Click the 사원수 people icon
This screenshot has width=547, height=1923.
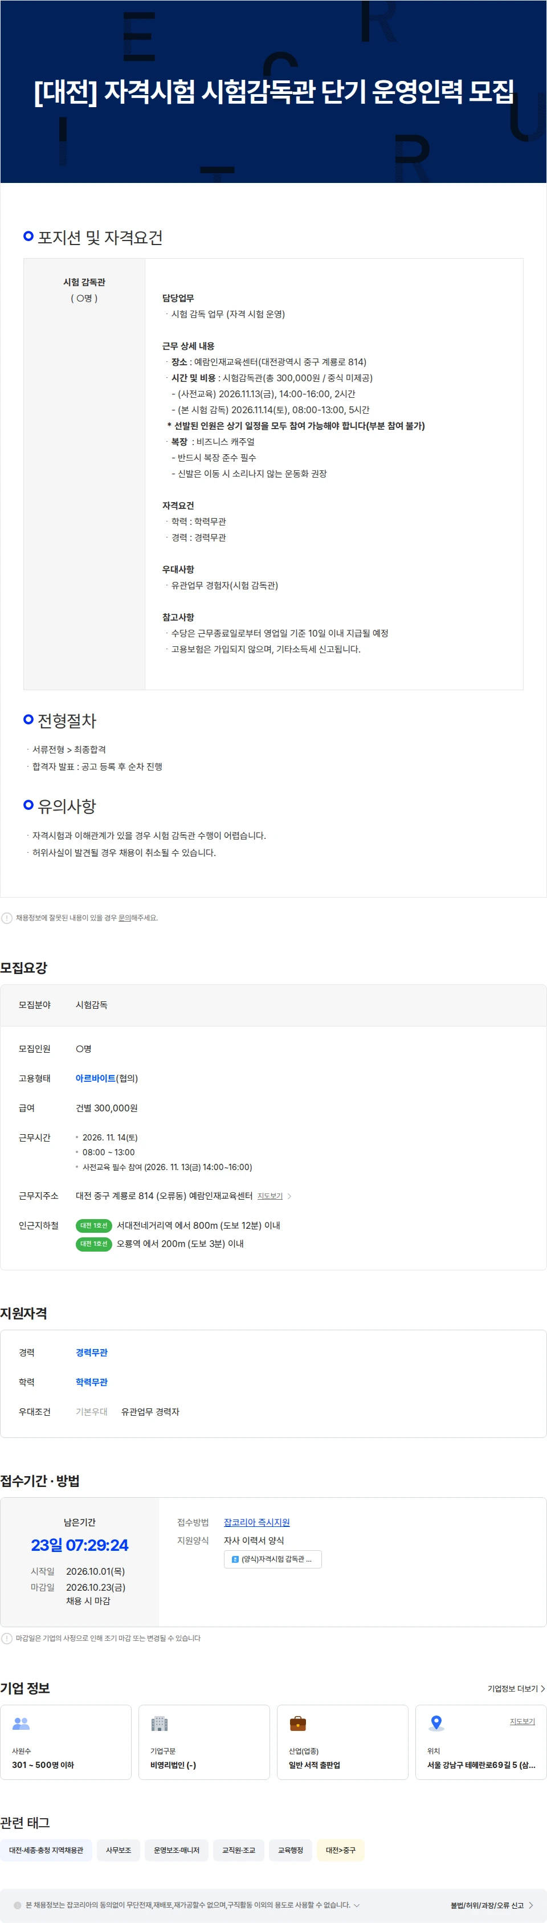click(x=21, y=1724)
